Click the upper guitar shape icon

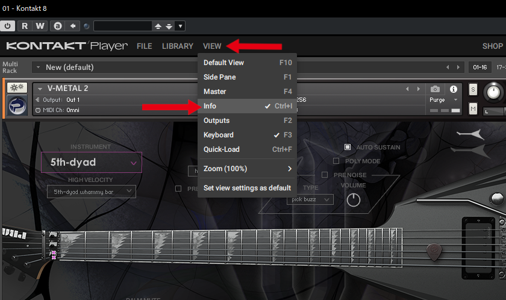(x=471, y=134)
